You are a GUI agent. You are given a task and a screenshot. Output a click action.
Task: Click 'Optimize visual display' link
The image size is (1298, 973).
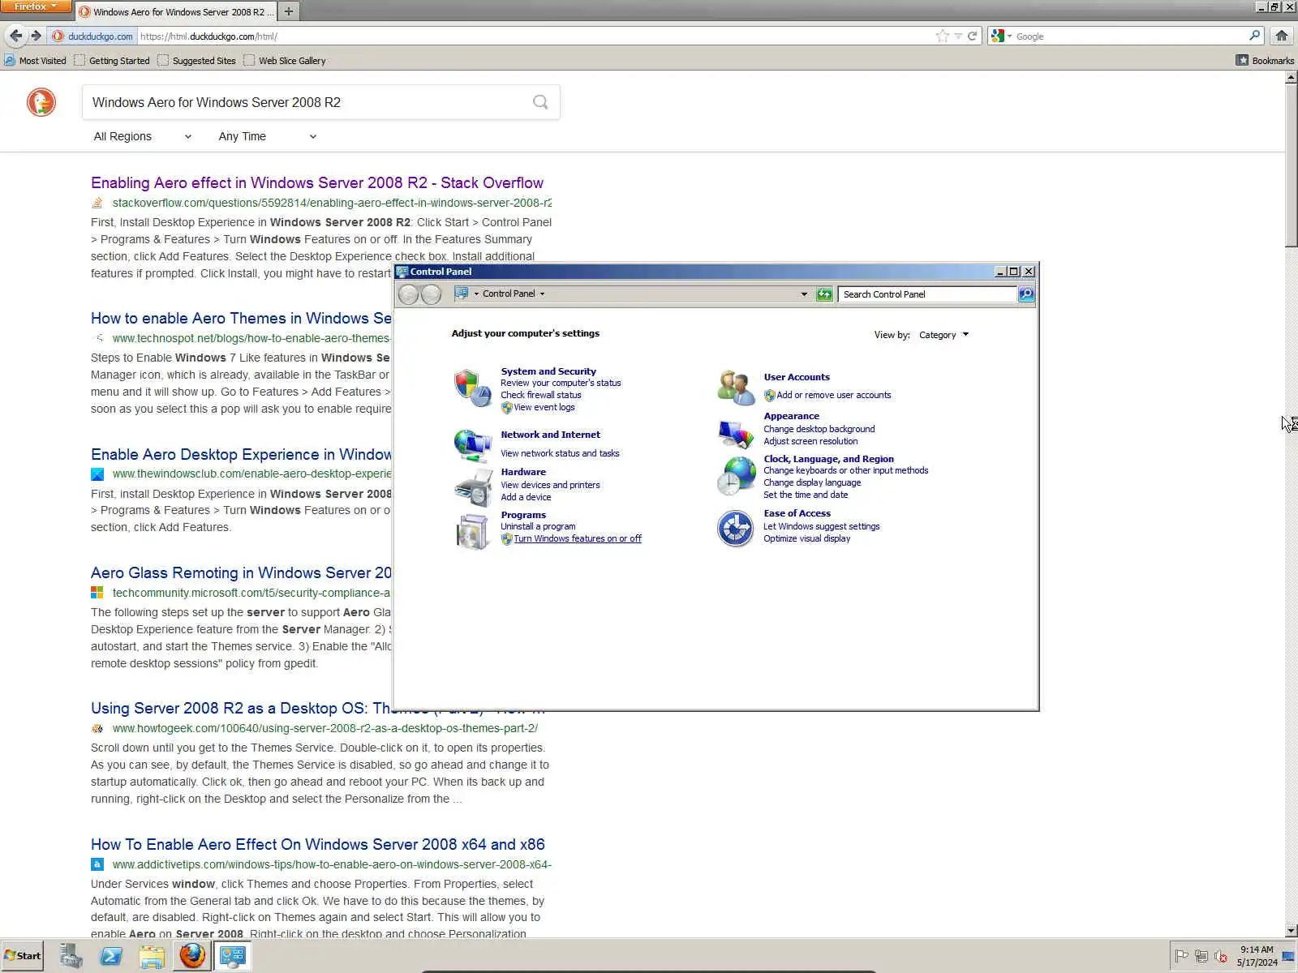(807, 539)
